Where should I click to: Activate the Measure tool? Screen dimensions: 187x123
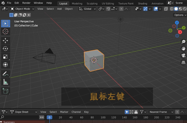click(x=5, y=82)
